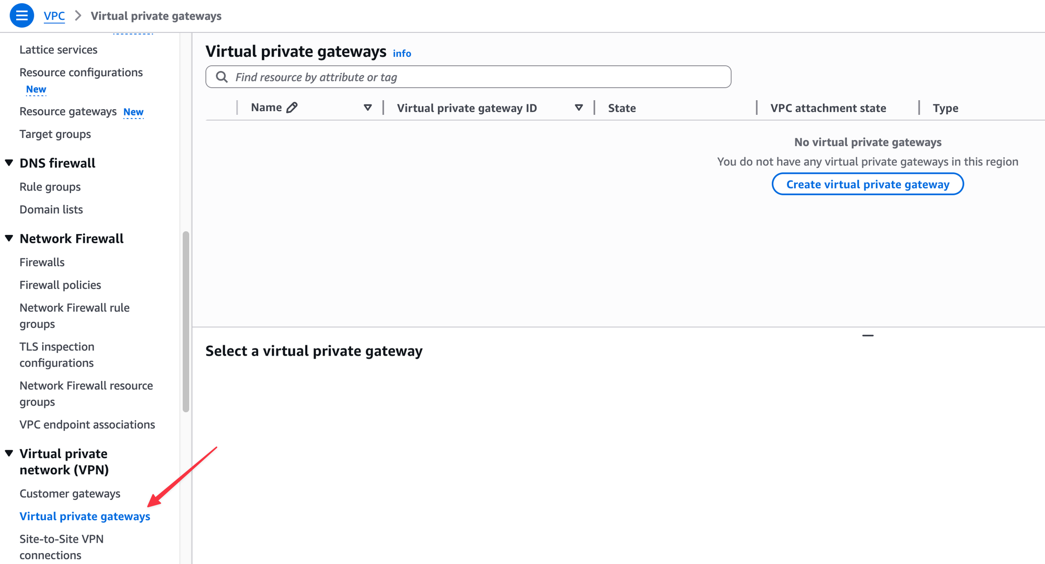Viewport: 1045px width, 564px height.
Task: Click the sidebar vertical scrollbar
Action: (x=185, y=322)
